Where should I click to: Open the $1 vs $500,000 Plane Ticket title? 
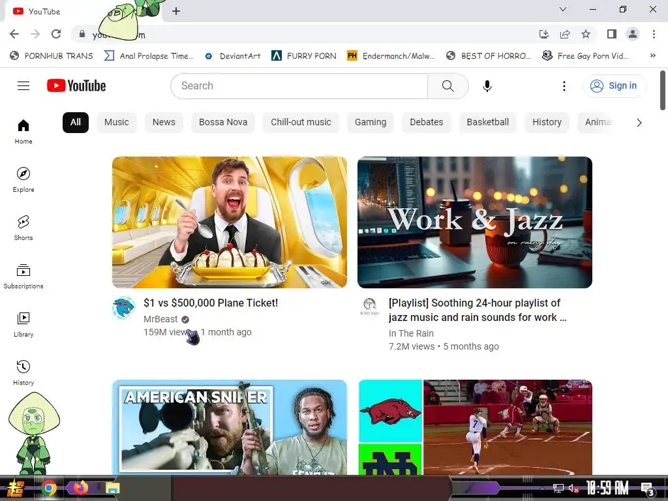(x=211, y=303)
